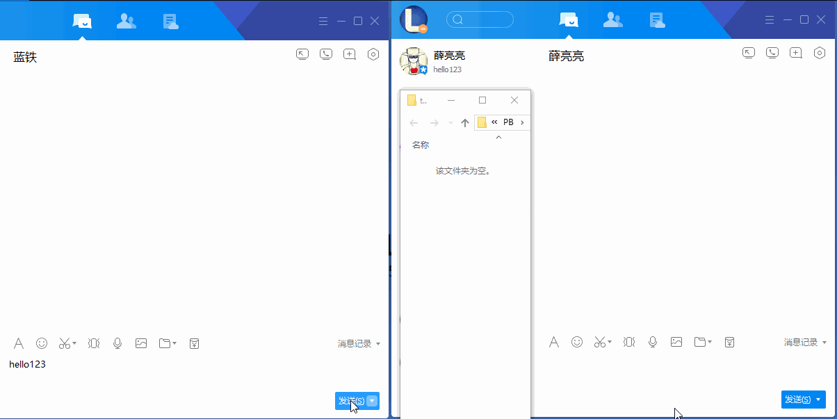Go up one folder in file explorer
The height and width of the screenshot is (419, 837).
click(465, 123)
